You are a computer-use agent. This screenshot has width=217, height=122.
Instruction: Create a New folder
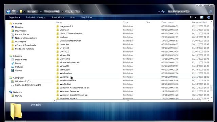[x=86, y=17]
